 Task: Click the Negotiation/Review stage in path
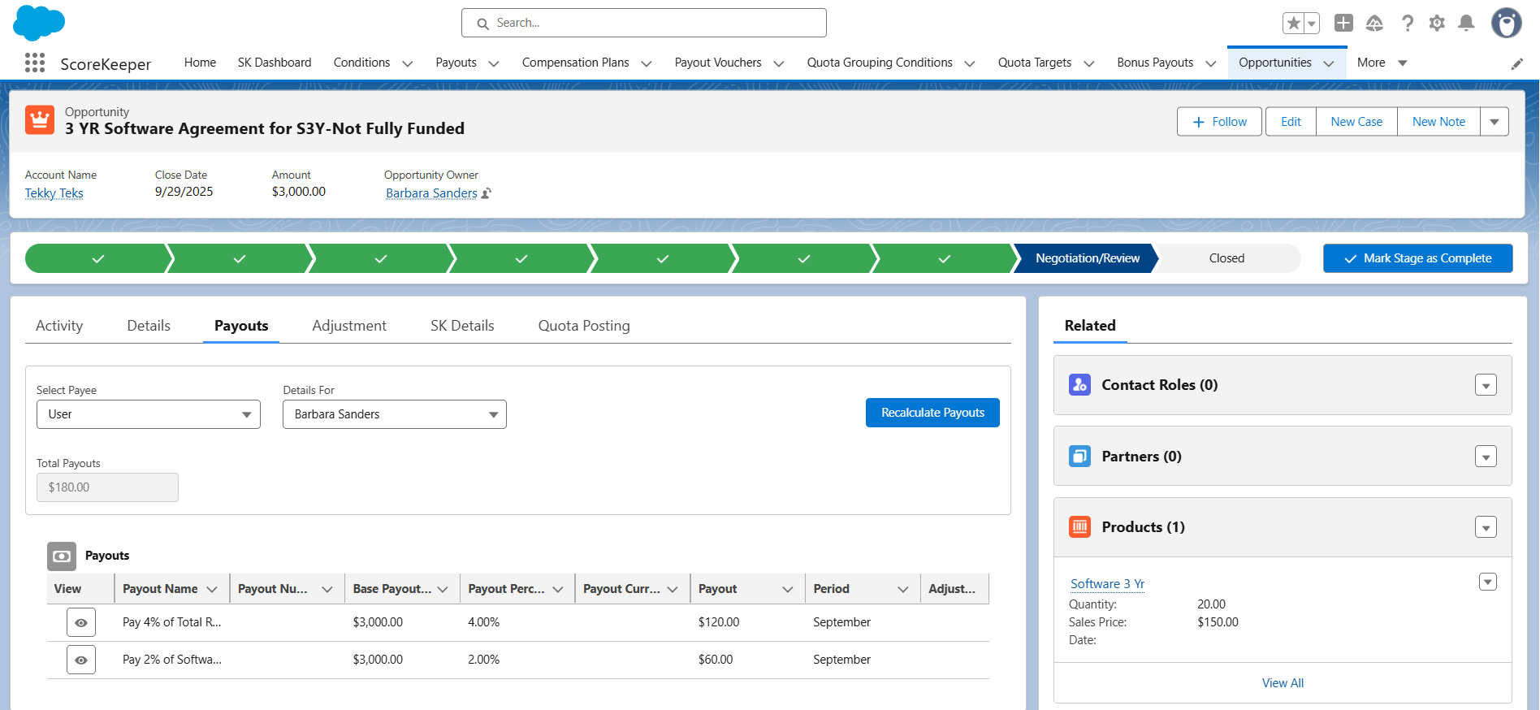pyautogui.click(x=1086, y=258)
